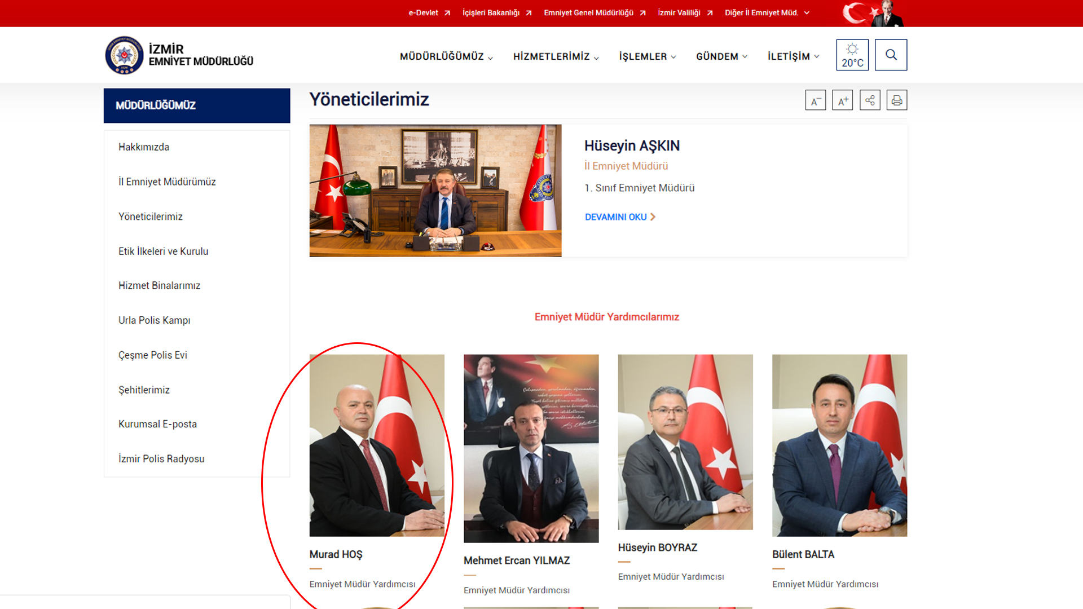
Task: Expand the MÜDÜRLÜĞÜMÜZ navigation dropdown
Action: 446,56
